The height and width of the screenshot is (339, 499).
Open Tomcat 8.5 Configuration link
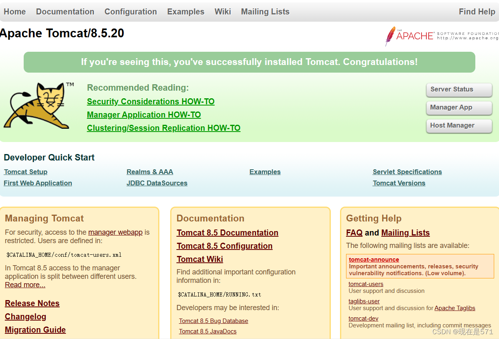[224, 246]
